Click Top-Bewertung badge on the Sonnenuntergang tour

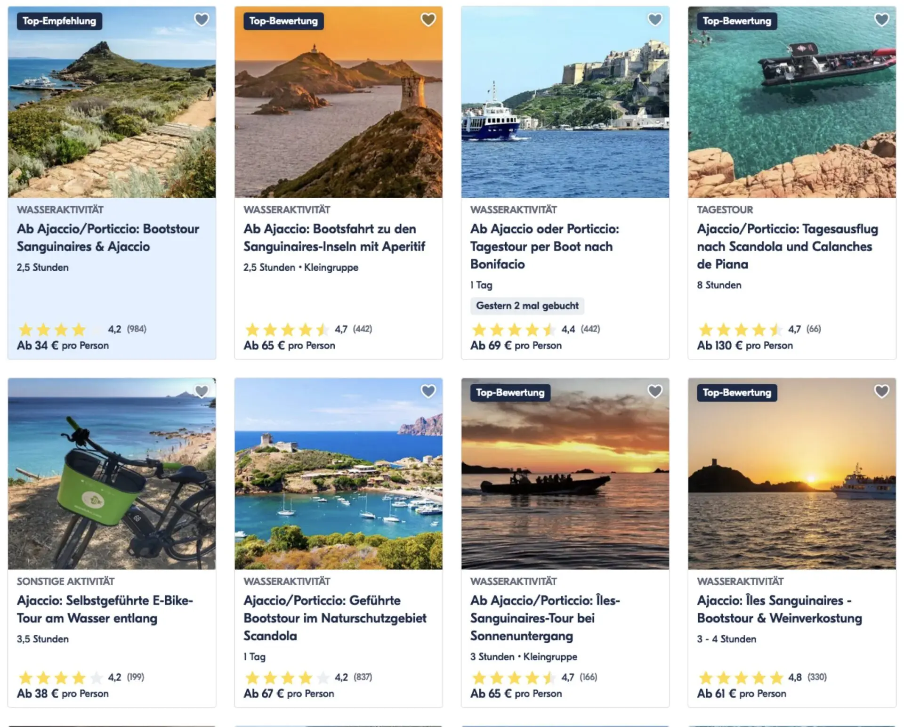pyautogui.click(x=510, y=393)
